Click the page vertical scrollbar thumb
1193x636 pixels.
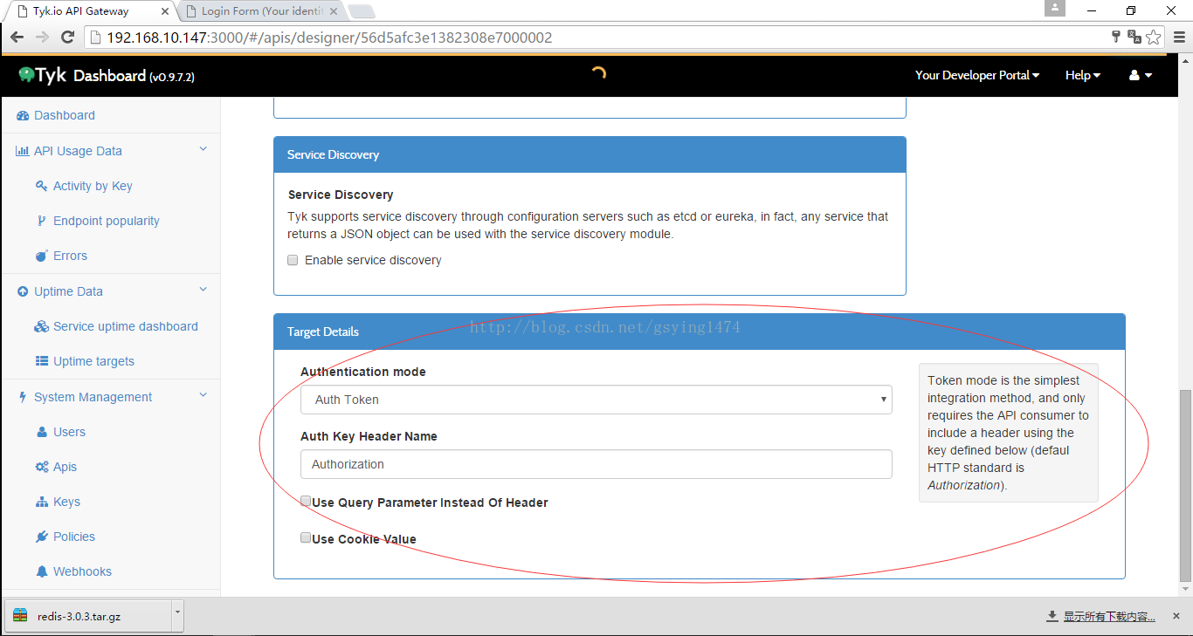(x=1185, y=486)
